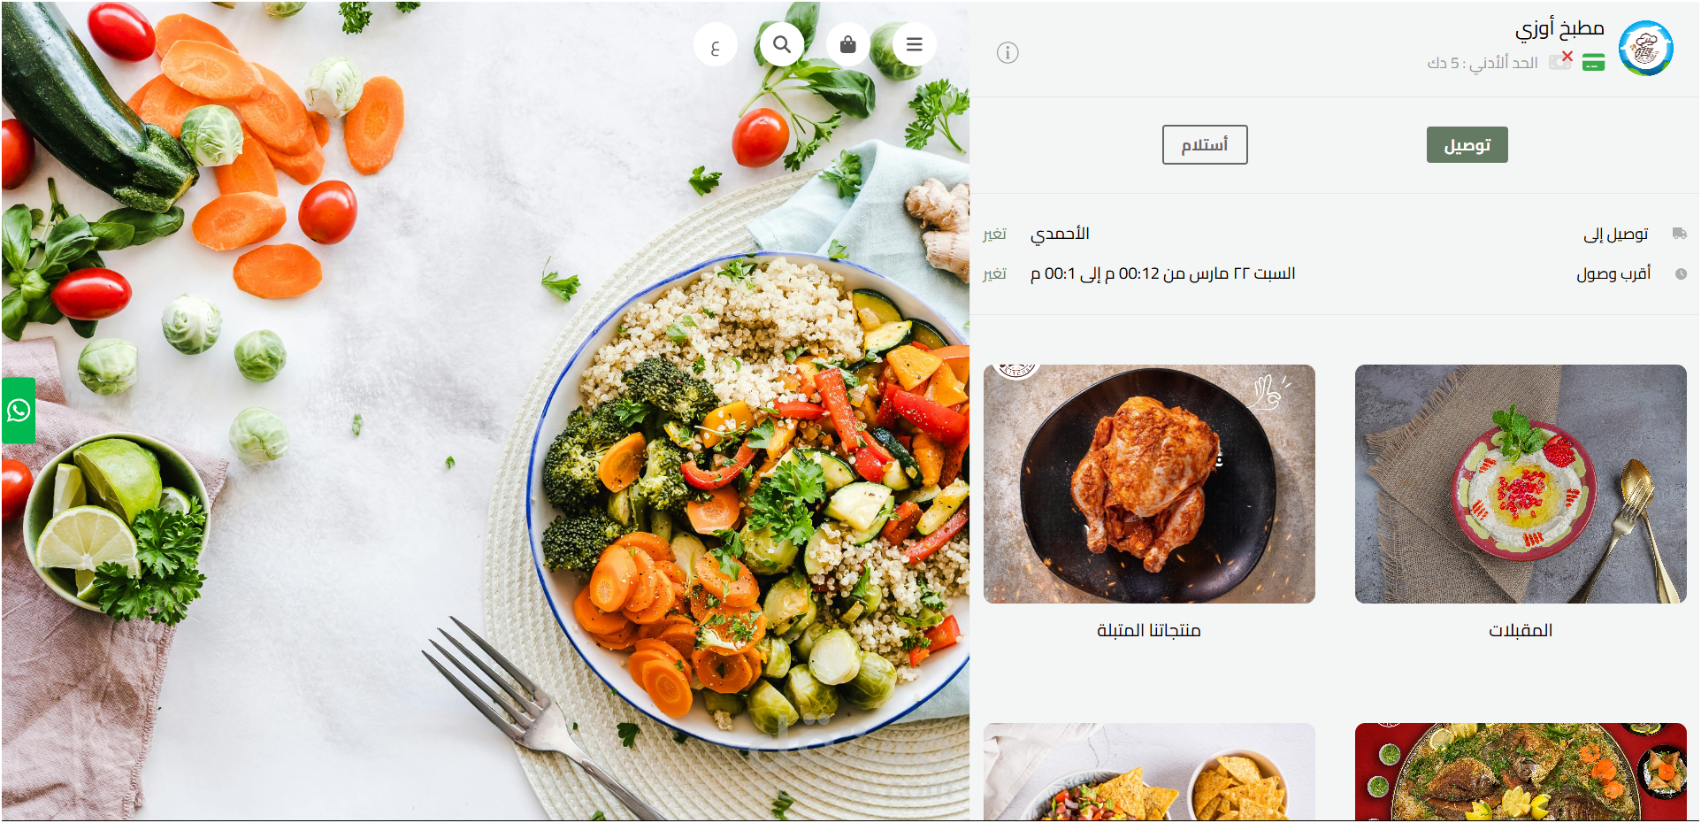
Task: Click the search magnifier icon
Action: tap(782, 44)
